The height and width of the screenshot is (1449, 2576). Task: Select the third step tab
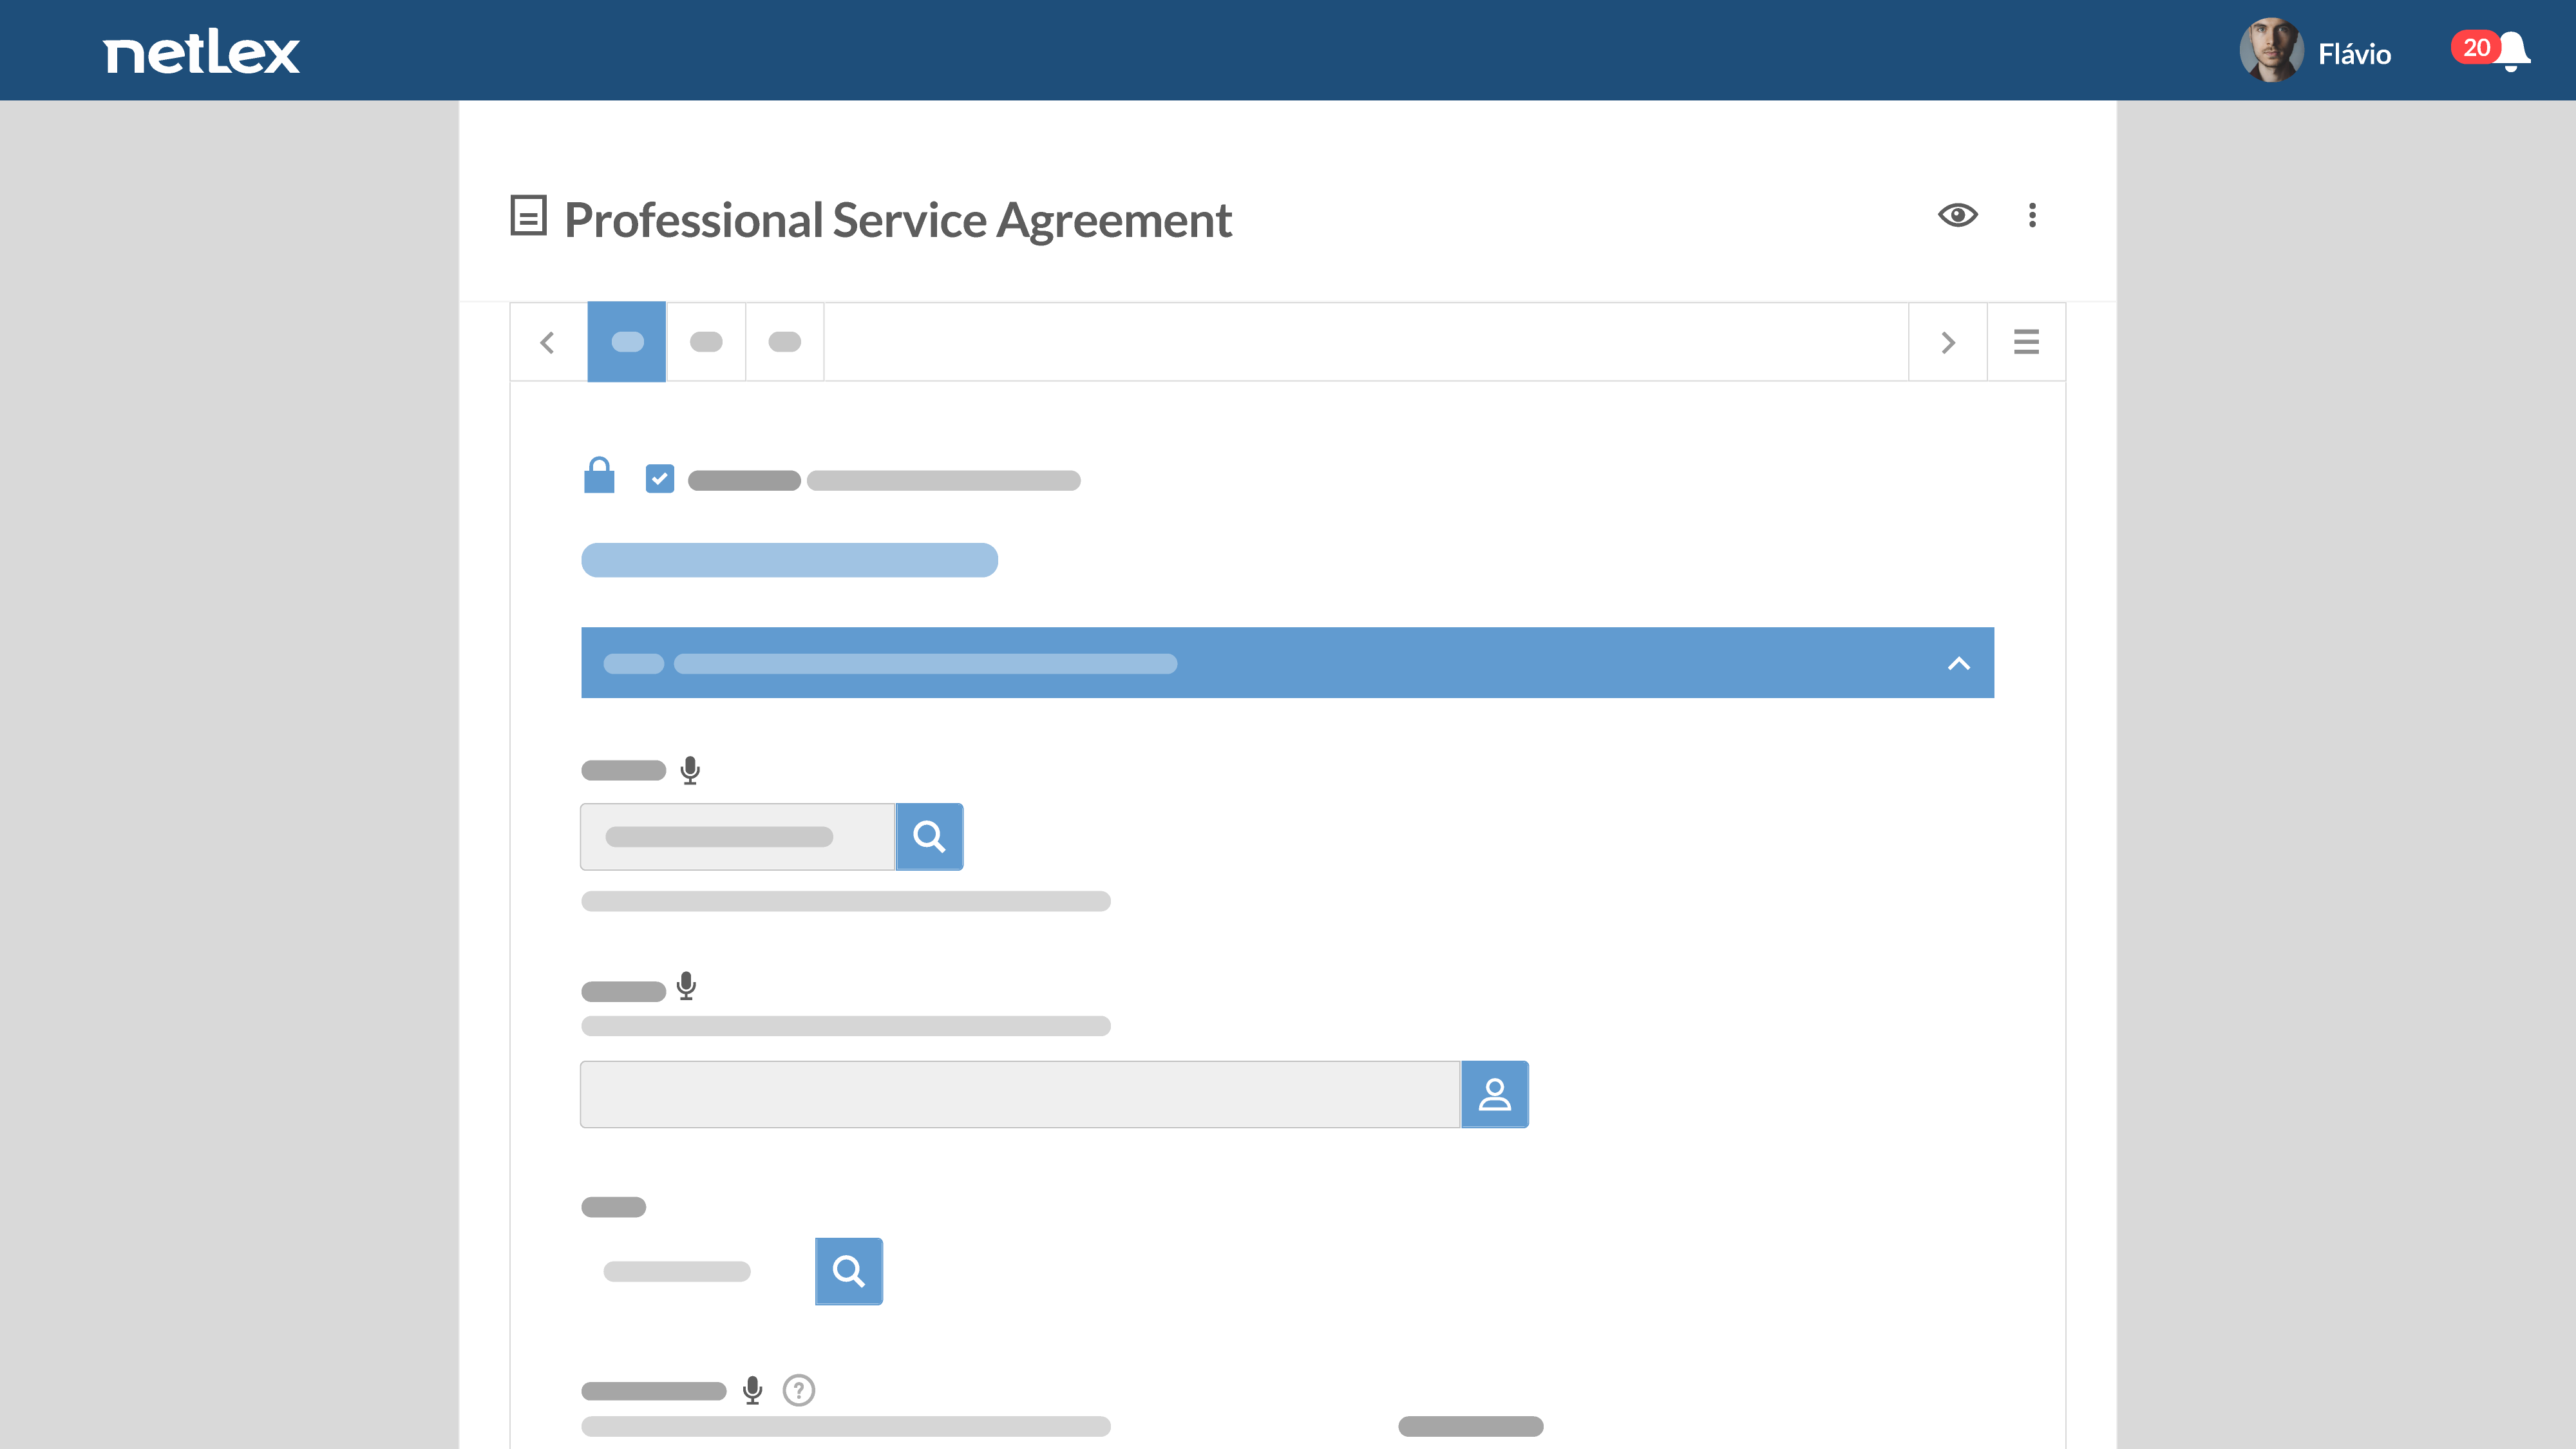click(x=785, y=342)
